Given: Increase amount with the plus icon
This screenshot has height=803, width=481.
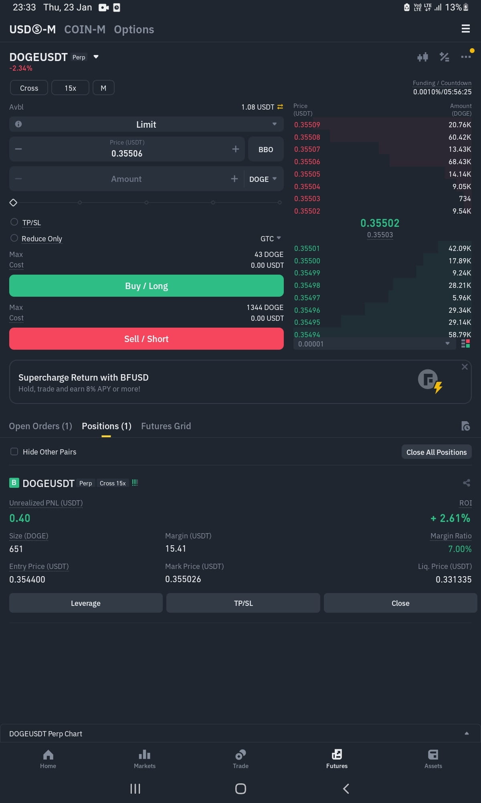Looking at the screenshot, I should coord(234,179).
